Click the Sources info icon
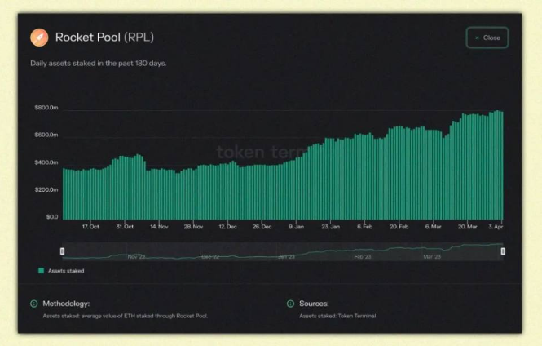This screenshot has width=542, height=346. click(x=290, y=304)
